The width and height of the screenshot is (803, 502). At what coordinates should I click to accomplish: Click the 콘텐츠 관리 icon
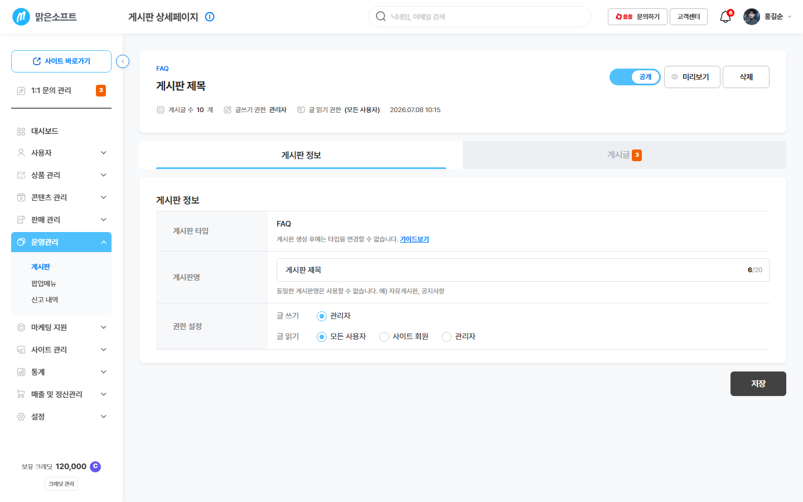click(x=21, y=197)
